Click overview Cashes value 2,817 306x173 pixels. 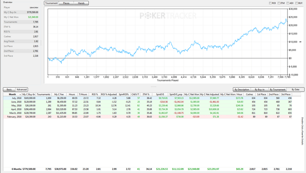[x=35, y=37]
